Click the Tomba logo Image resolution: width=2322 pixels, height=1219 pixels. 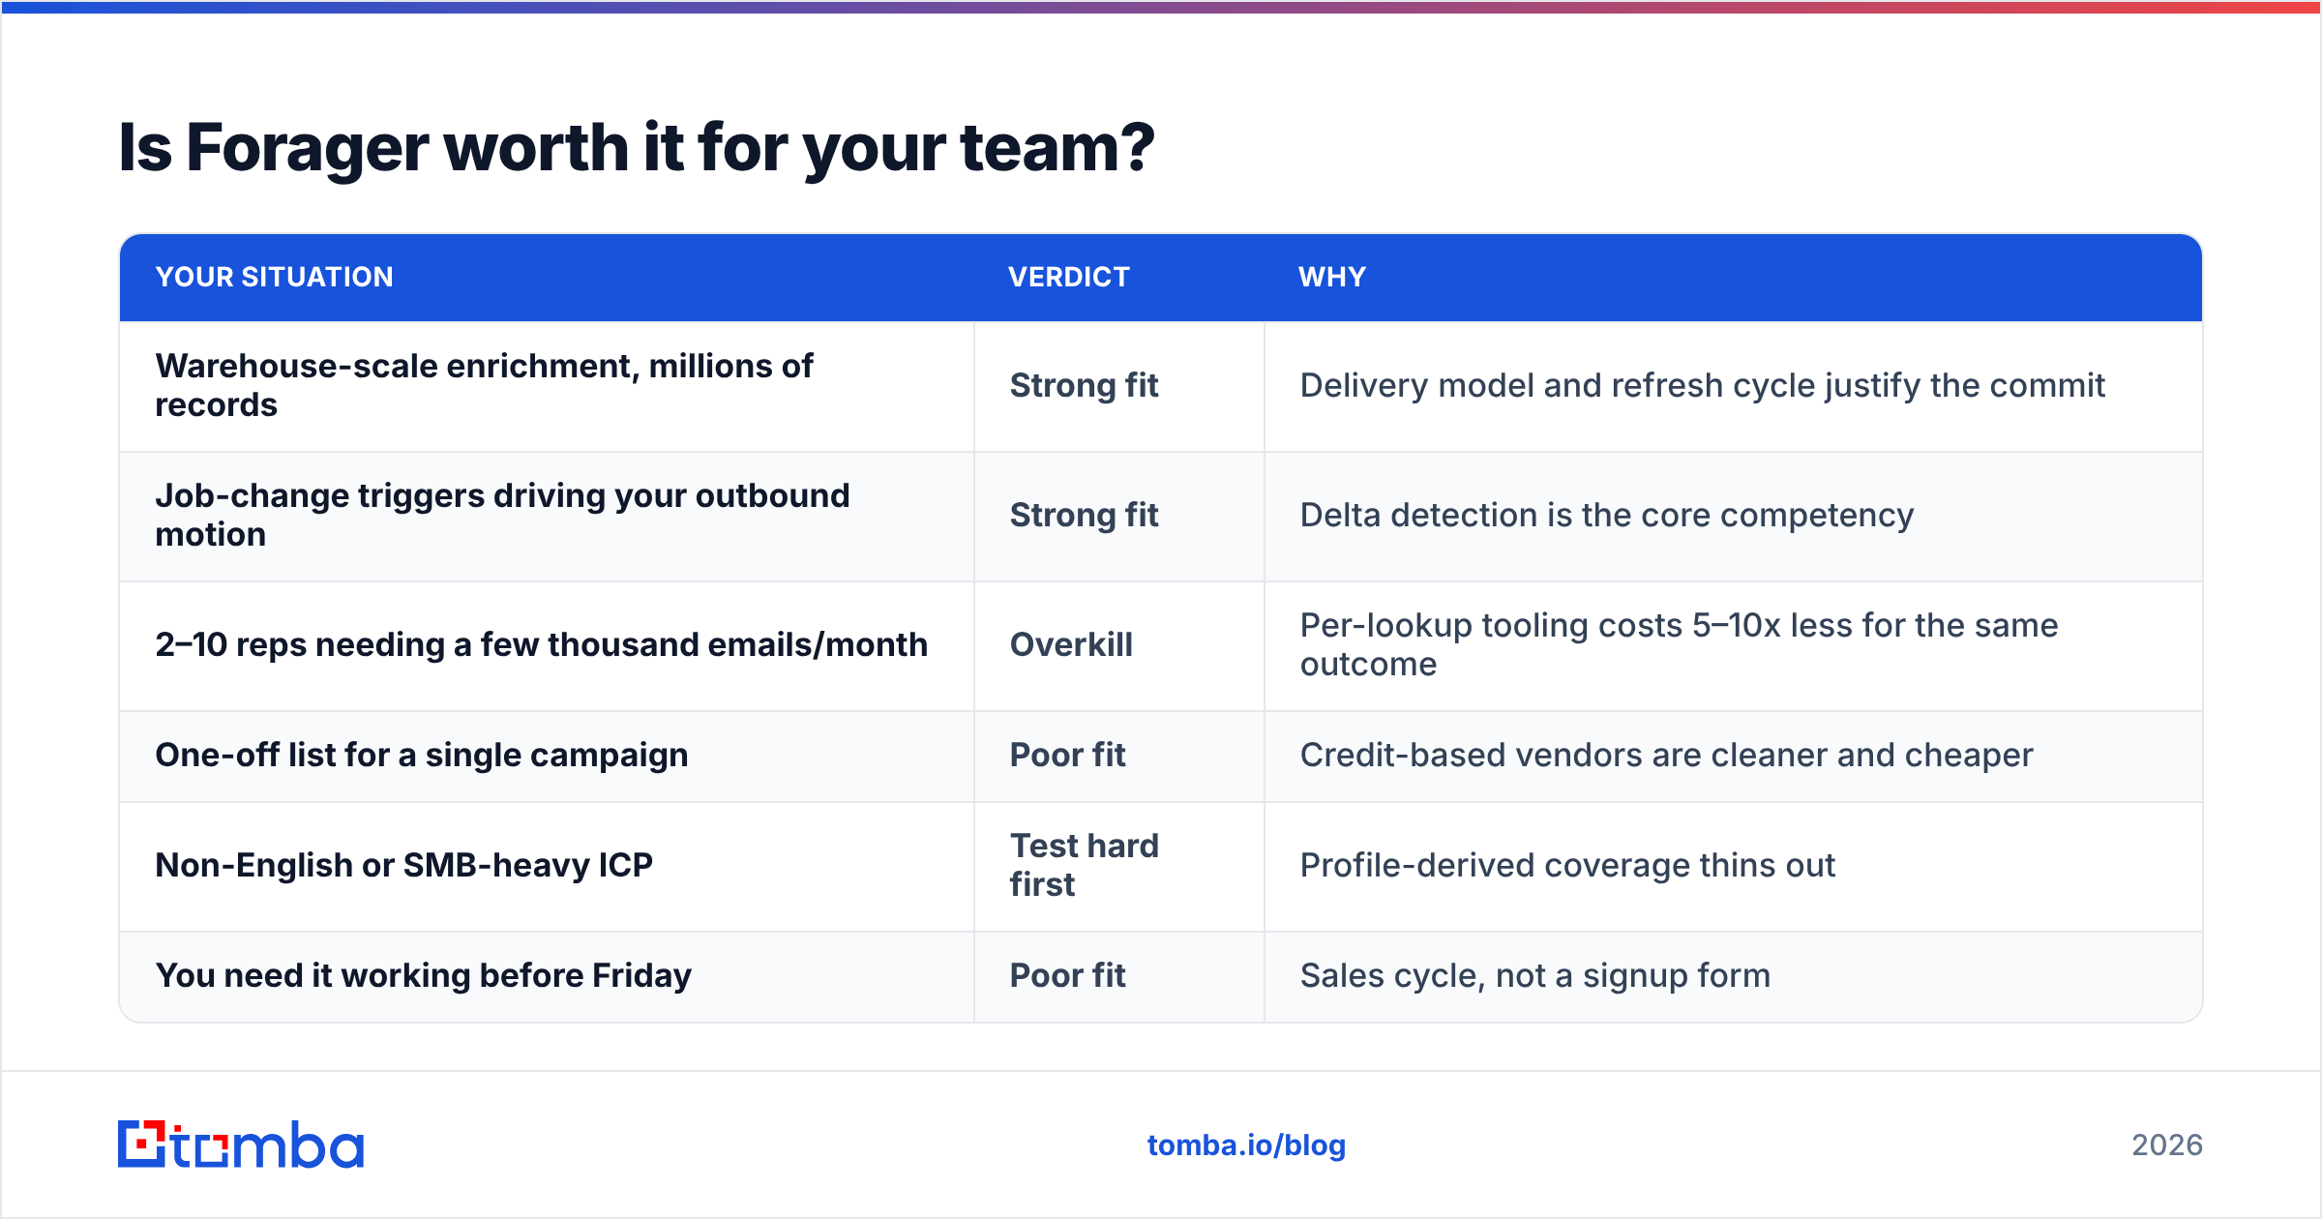[241, 1145]
